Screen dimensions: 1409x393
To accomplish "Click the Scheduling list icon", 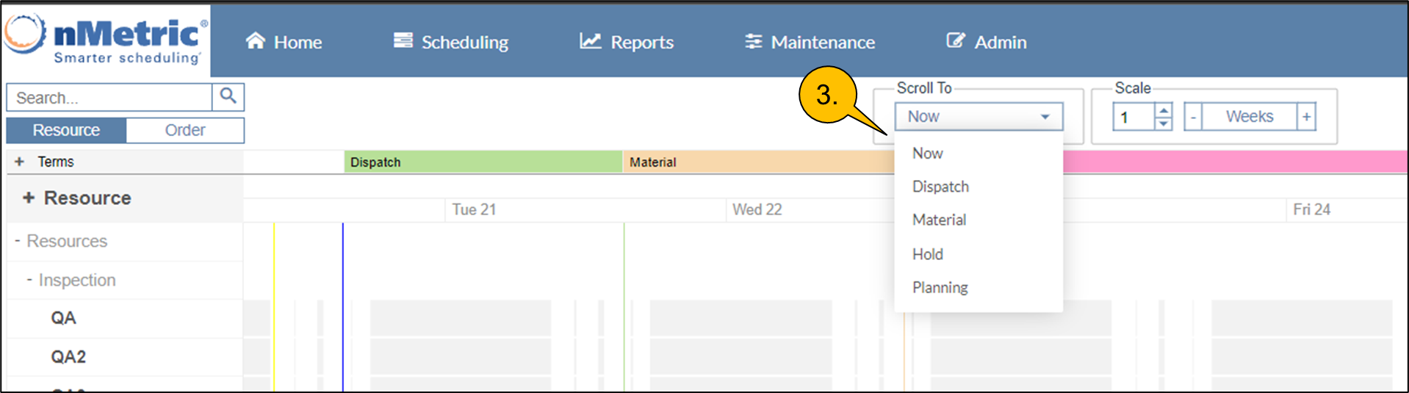I will [403, 40].
